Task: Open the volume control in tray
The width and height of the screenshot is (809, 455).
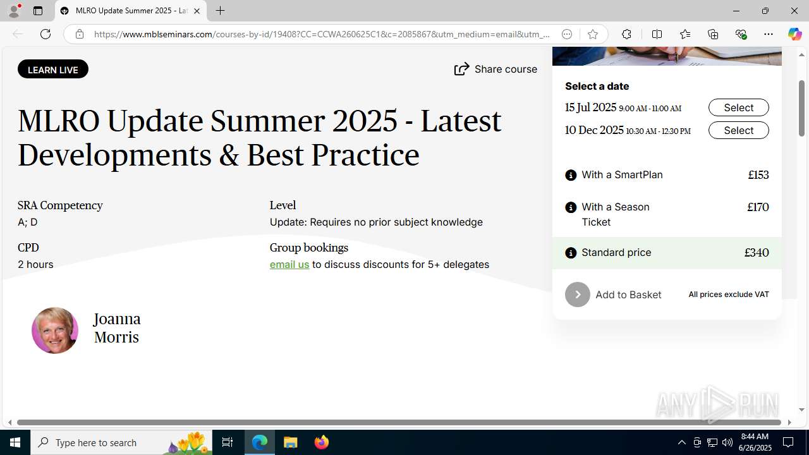Action: pos(727,442)
